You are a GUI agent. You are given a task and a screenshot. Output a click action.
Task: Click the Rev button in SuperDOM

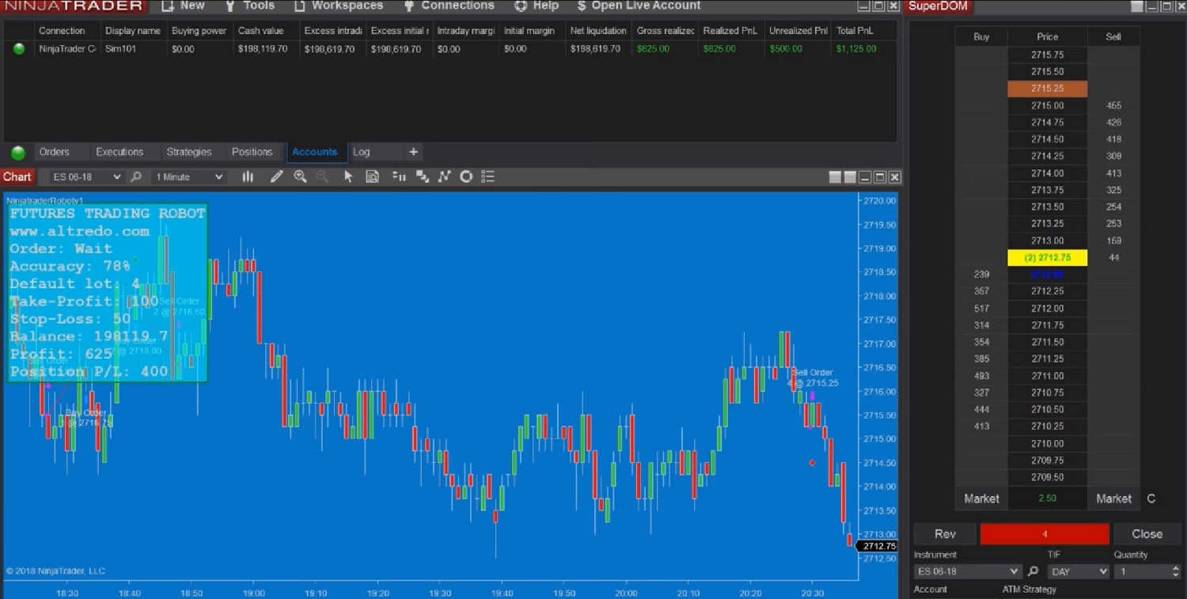[945, 534]
